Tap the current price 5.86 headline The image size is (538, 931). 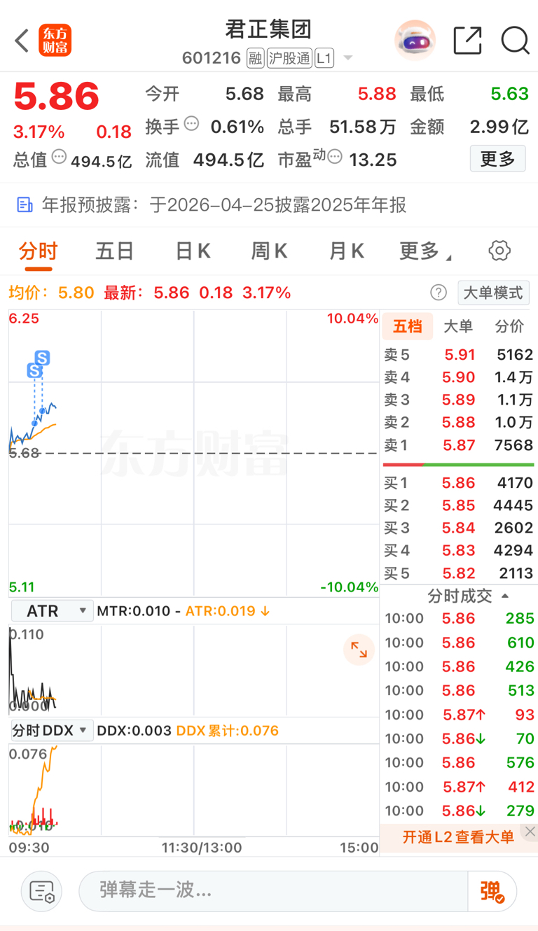coord(56,97)
